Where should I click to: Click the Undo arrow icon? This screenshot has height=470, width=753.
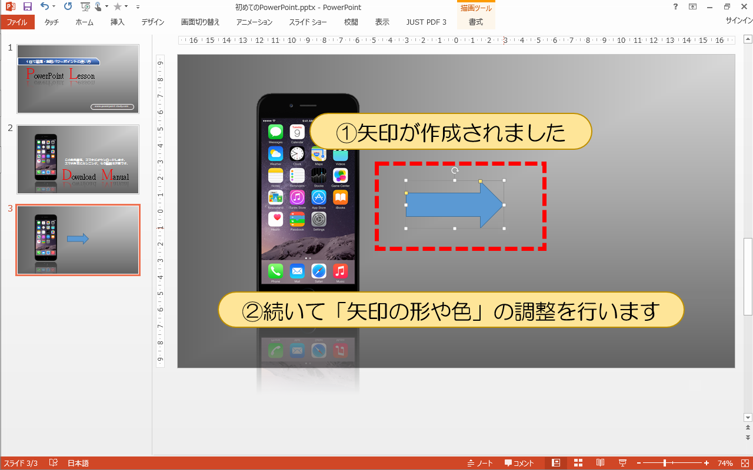click(45, 7)
